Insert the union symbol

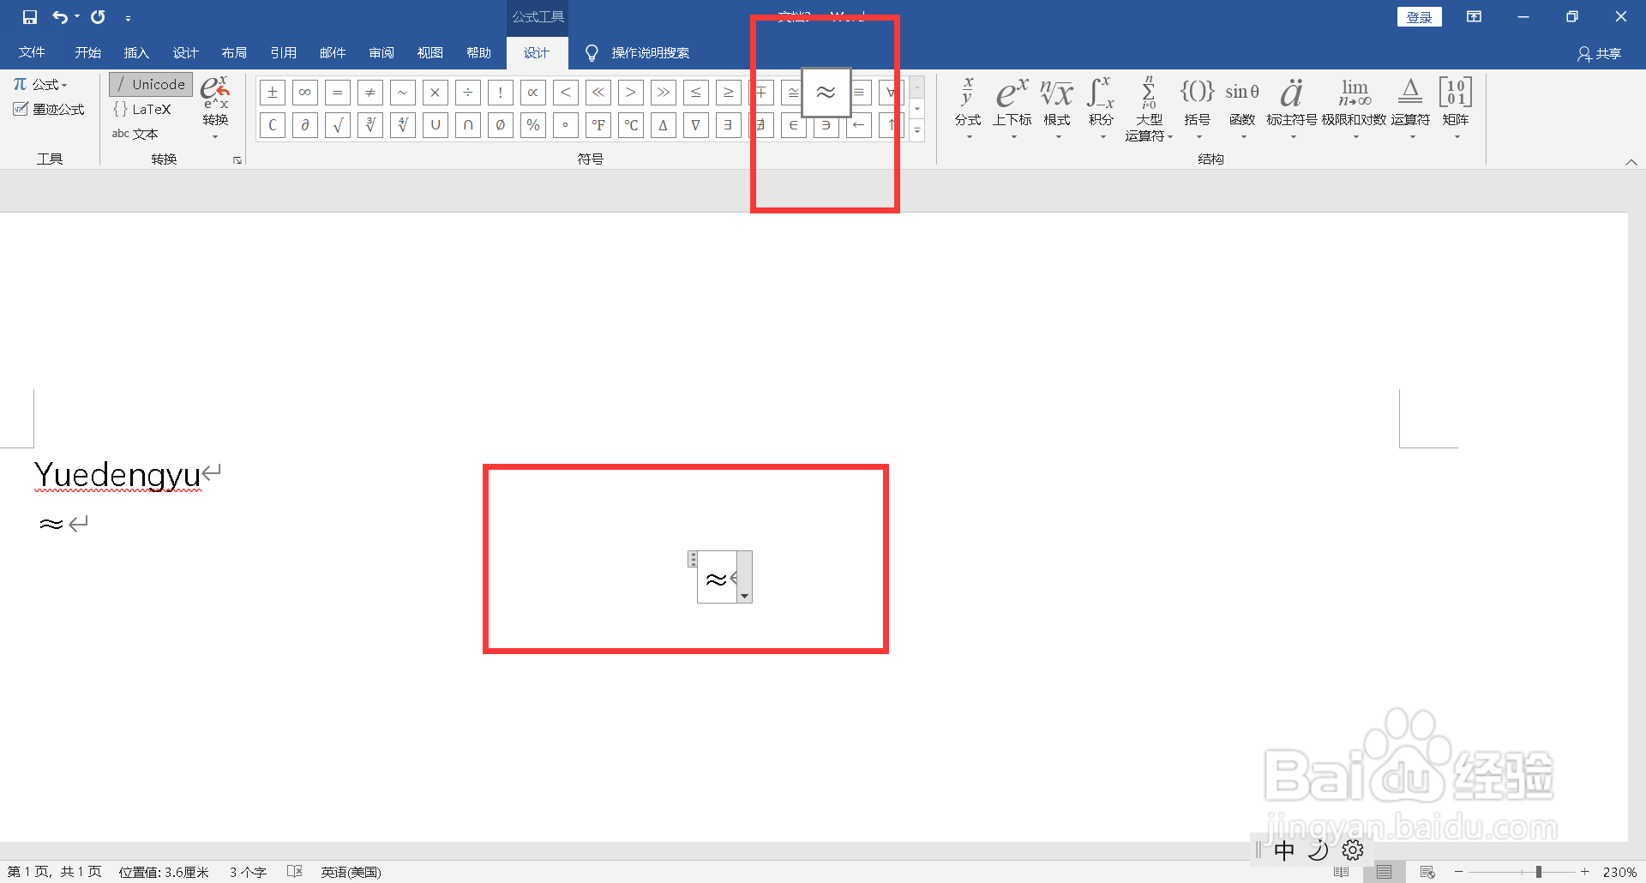(435, 125)
